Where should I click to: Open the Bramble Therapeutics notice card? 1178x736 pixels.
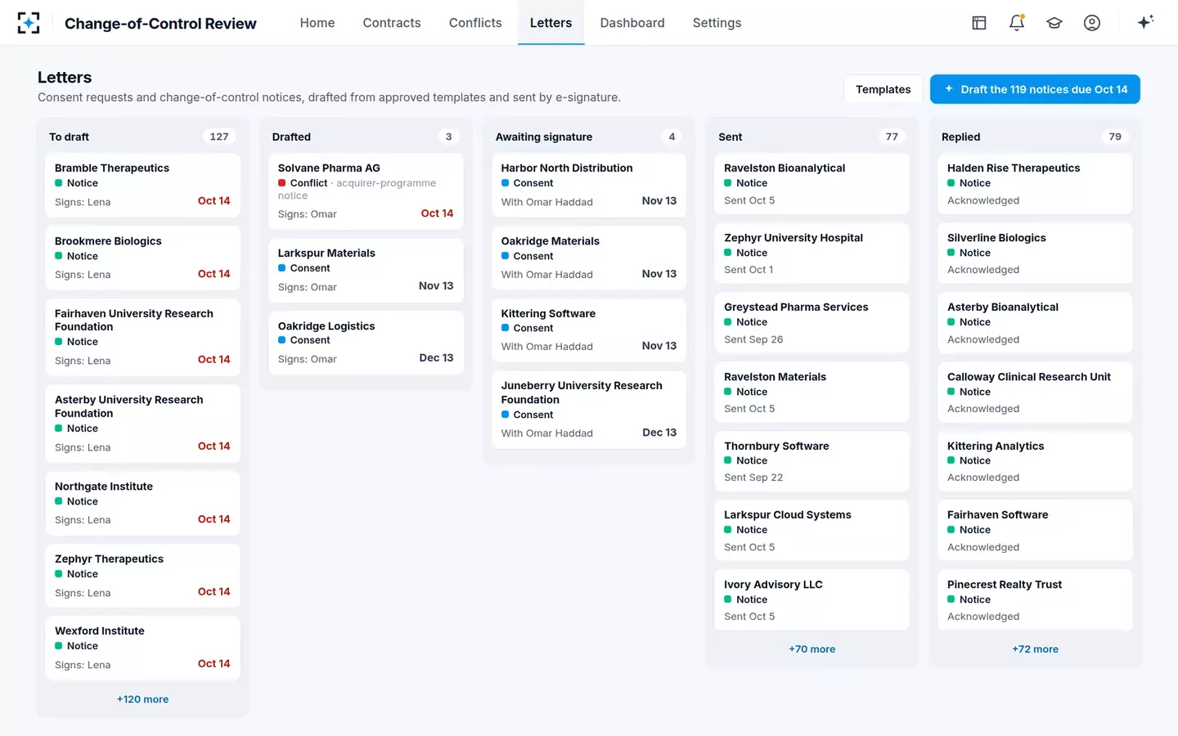[142, 185]
